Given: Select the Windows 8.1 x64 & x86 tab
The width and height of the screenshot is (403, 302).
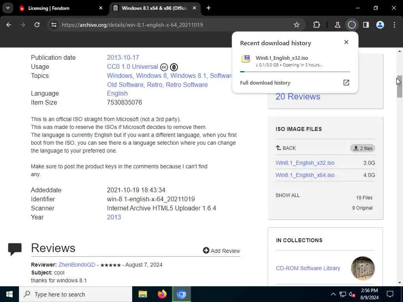Looking at the screenshot, I should pos(154,8).
